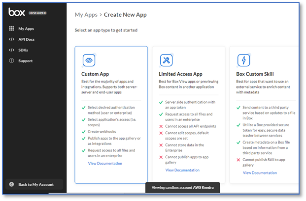Click 'Server side authentication with an app token' text
Screen dimensions: 306x201
(190, 105)
